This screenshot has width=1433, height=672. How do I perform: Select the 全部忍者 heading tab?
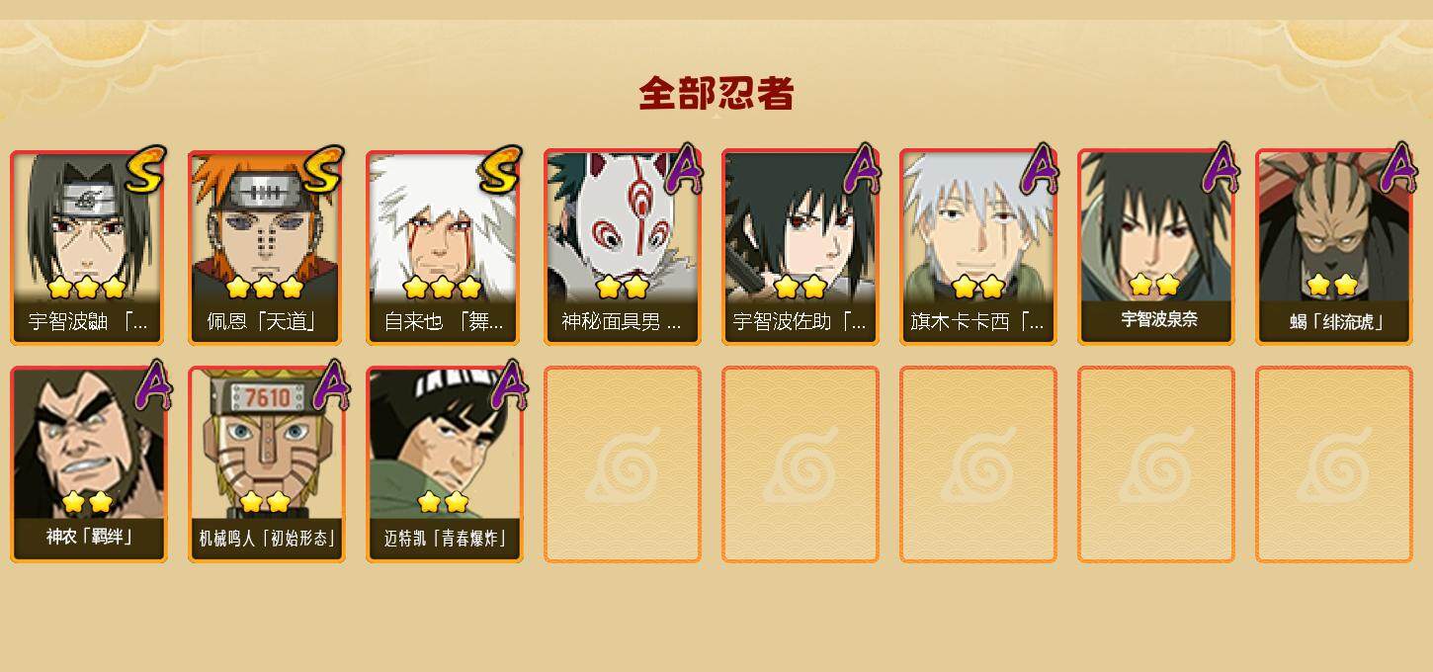click(716, 94)
